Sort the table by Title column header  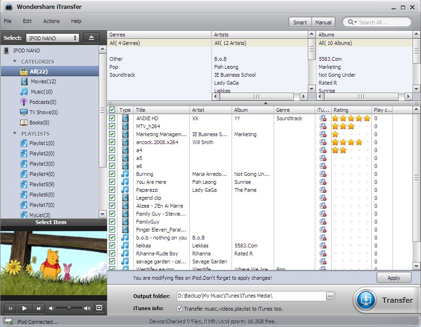click(x=162, y=110)
